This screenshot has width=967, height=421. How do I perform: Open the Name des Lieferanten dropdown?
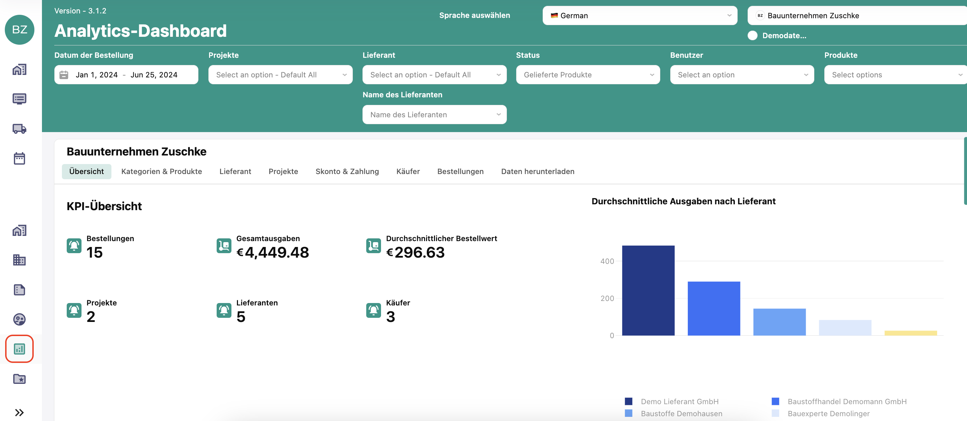[434, 115]
